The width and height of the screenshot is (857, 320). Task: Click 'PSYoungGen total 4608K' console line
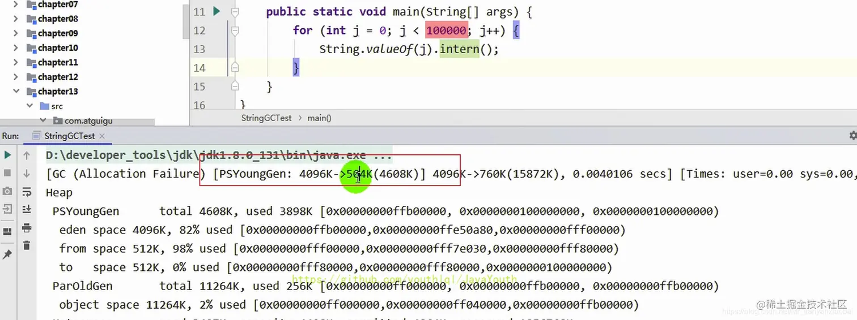[x=385, y=211]
